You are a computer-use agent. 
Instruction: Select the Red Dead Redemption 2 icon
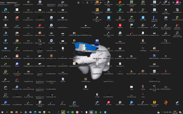pos(177,27)
